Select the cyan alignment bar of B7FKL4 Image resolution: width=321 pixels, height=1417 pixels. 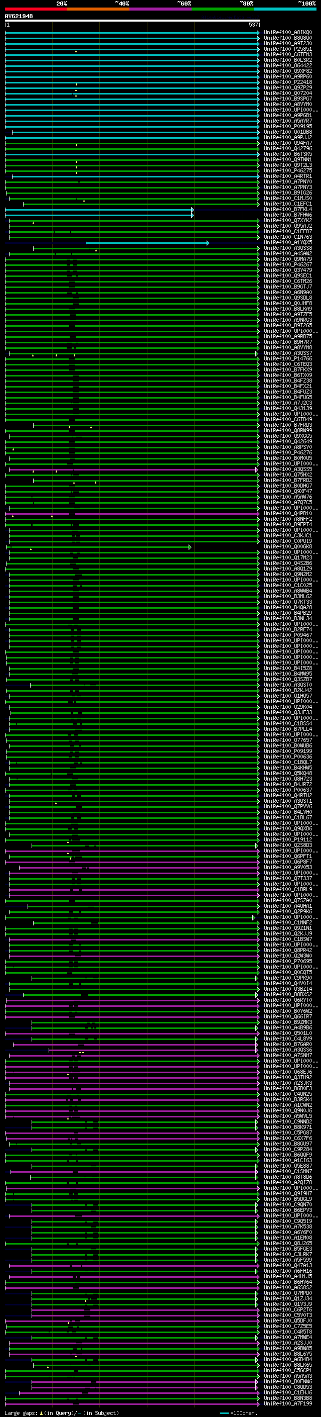(x=99, y=210)
